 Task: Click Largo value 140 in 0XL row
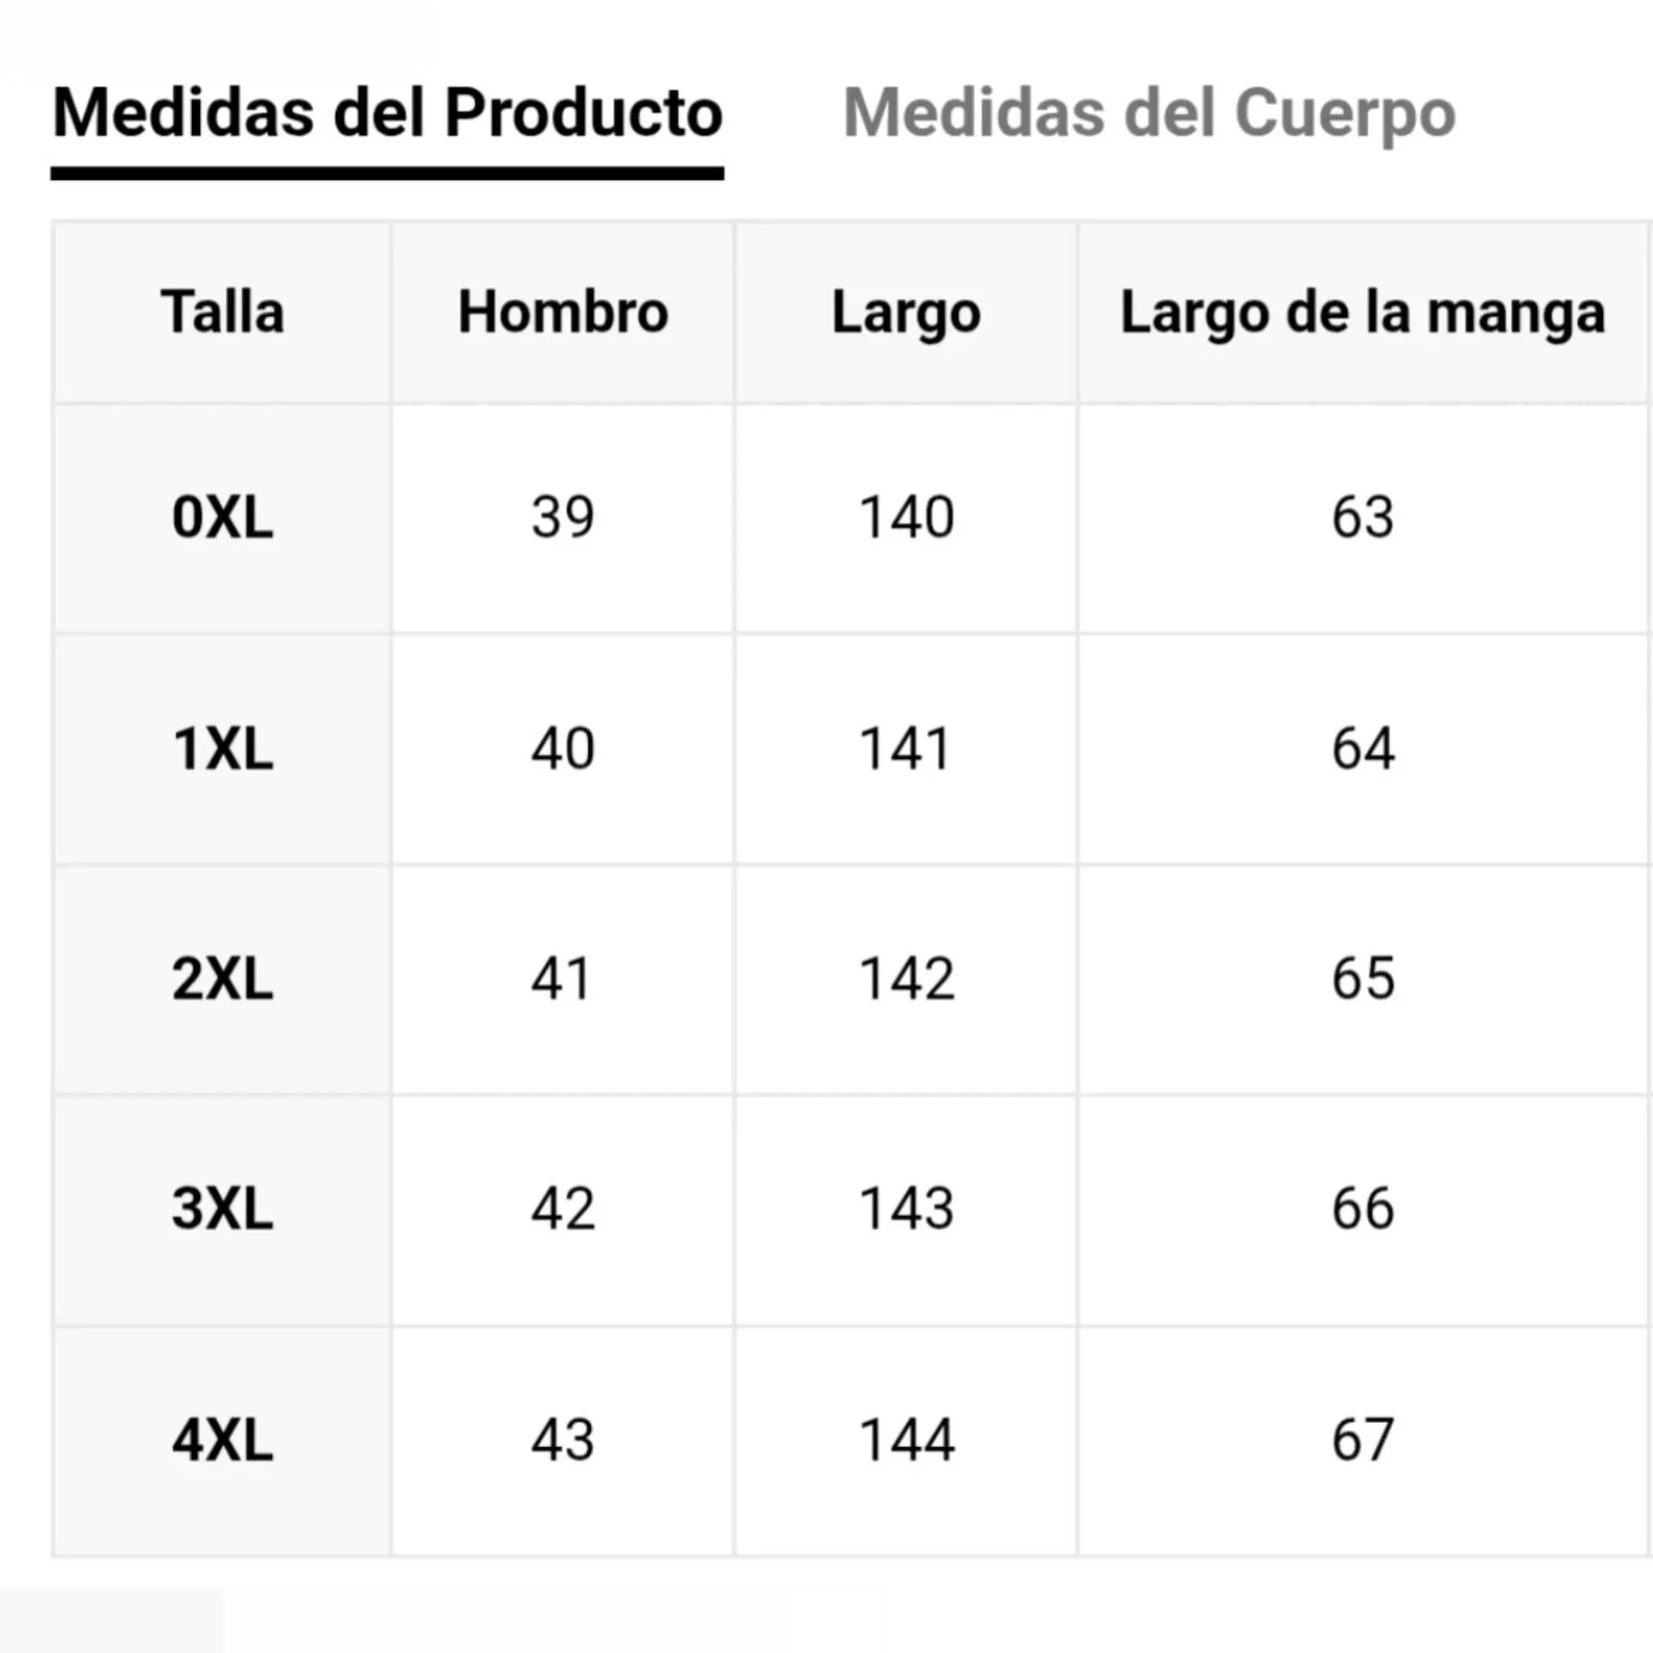pos(906,518)
